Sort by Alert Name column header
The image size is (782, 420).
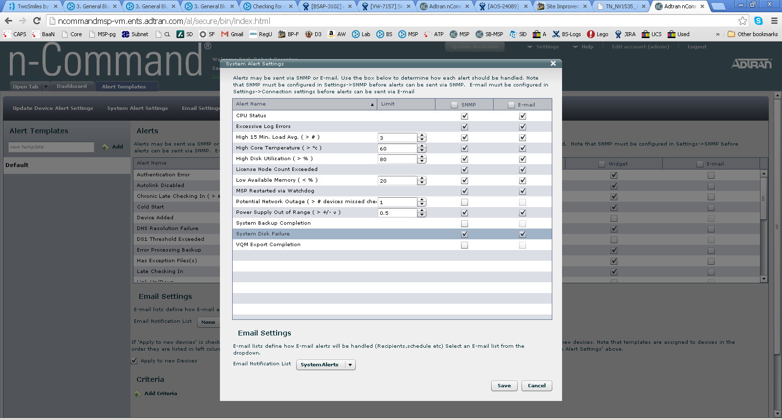click(304, 104)
